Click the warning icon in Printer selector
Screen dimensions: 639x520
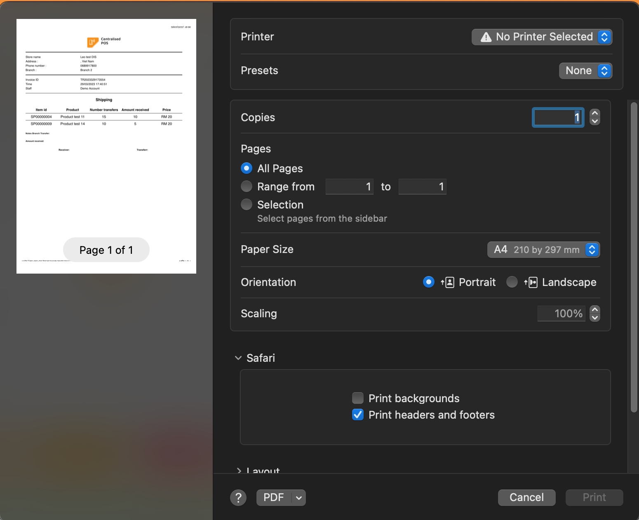point(486,37)
